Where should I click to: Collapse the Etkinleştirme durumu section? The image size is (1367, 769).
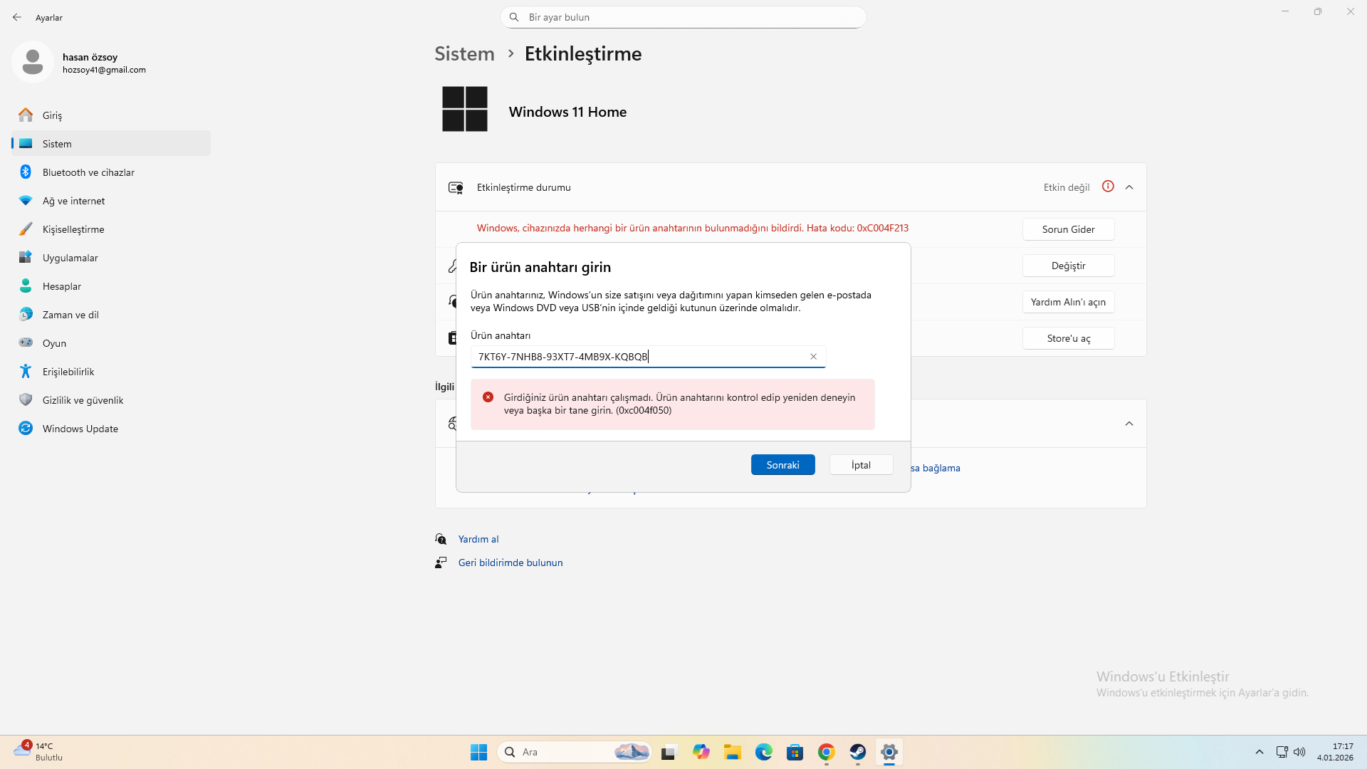[x=1129, y=187]
